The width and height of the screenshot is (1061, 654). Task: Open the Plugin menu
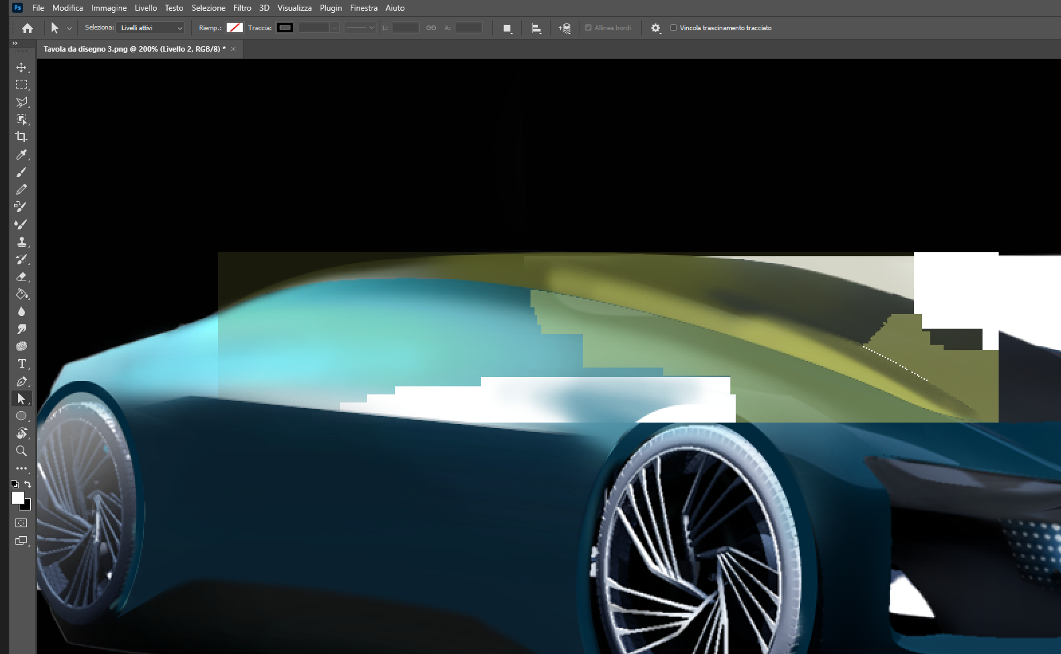coord(331,8)
